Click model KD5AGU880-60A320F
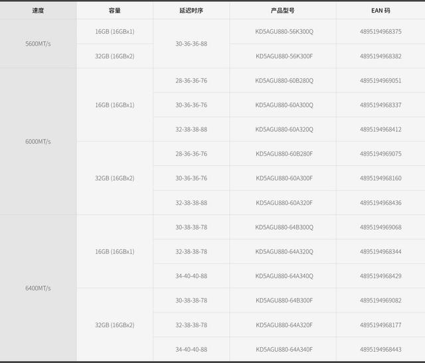The height and width of the screenshot is (363, 425). click(284, 202)
